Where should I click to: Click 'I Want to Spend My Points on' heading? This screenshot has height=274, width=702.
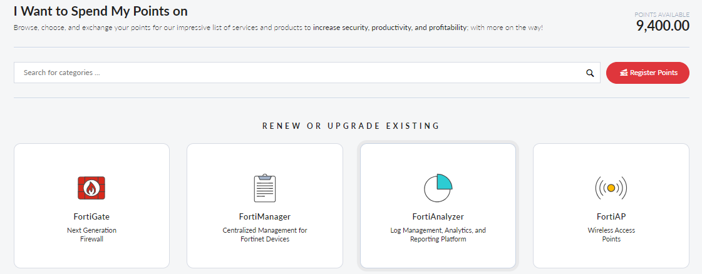(101, 11)
